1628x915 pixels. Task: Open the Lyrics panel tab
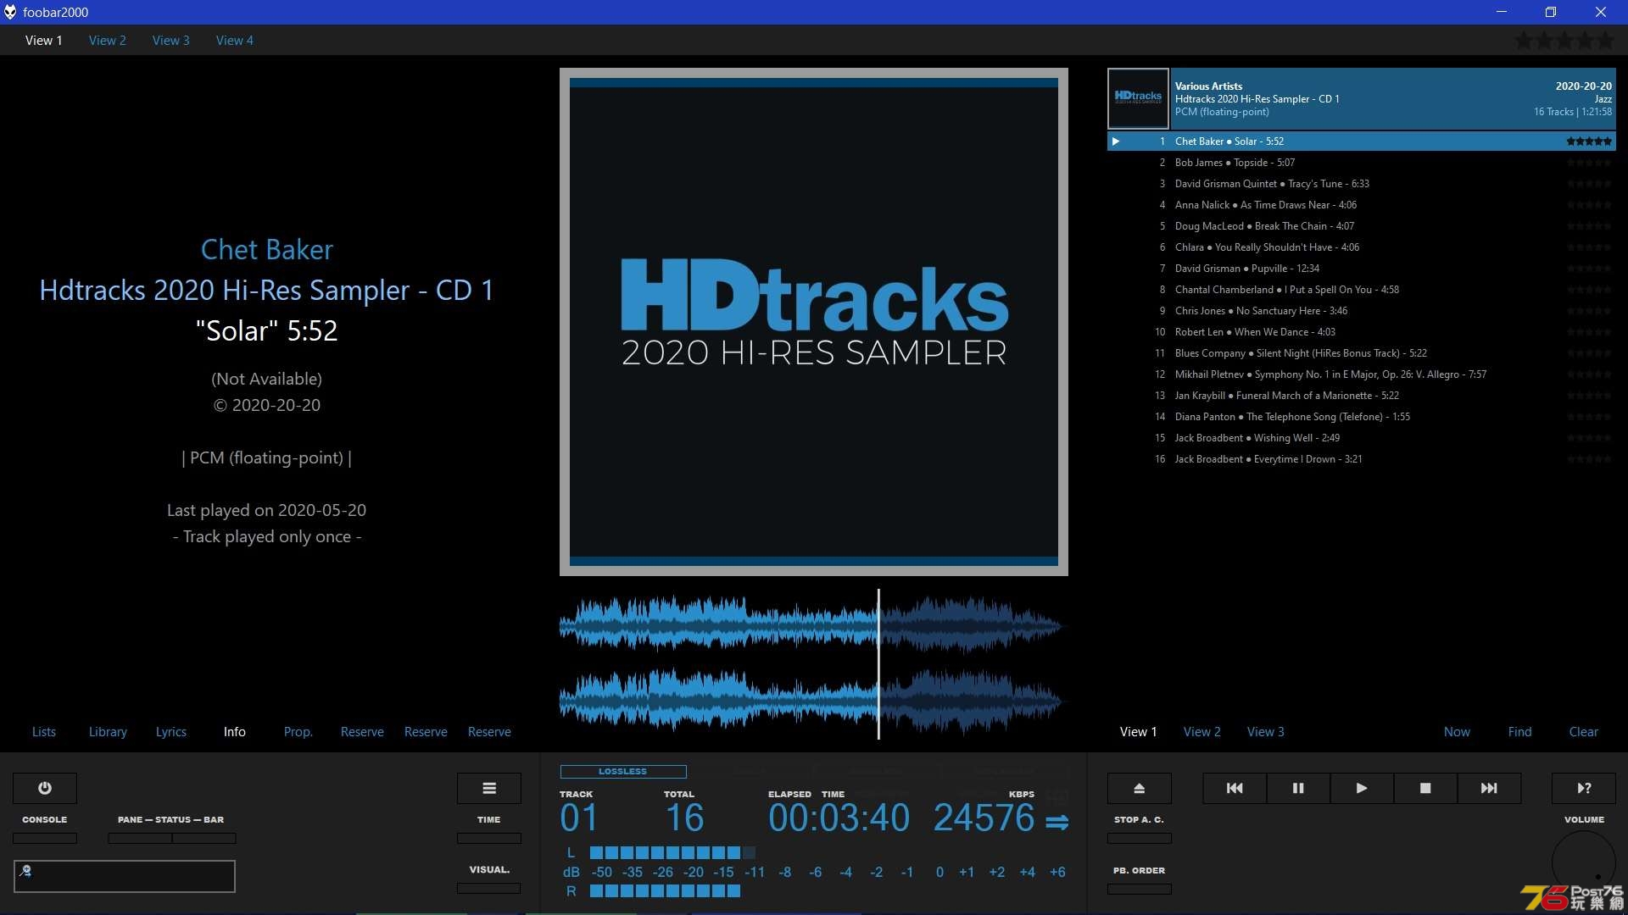(x=171, y=732)
